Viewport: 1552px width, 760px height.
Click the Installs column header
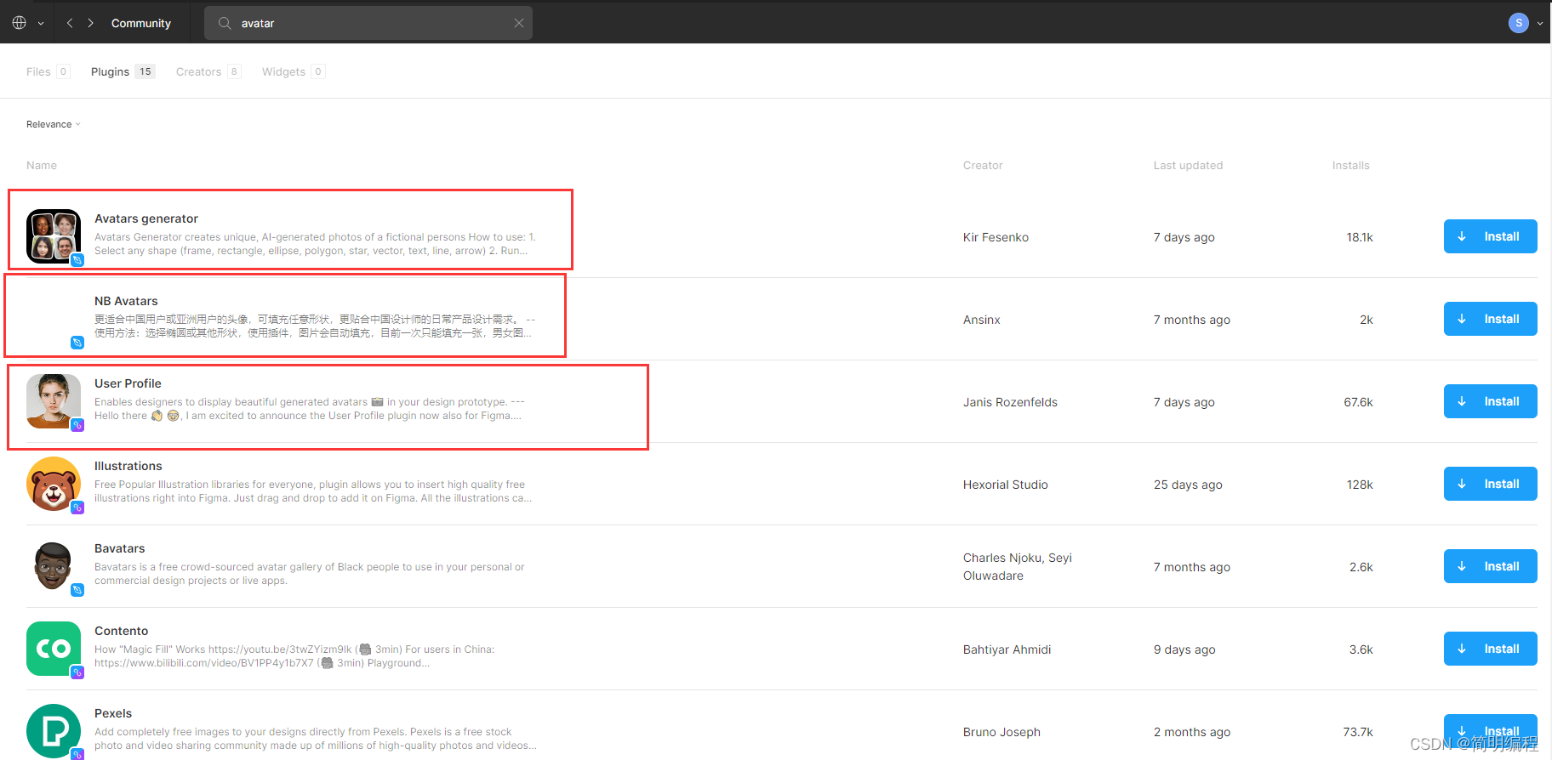[x=1351, y=165]
